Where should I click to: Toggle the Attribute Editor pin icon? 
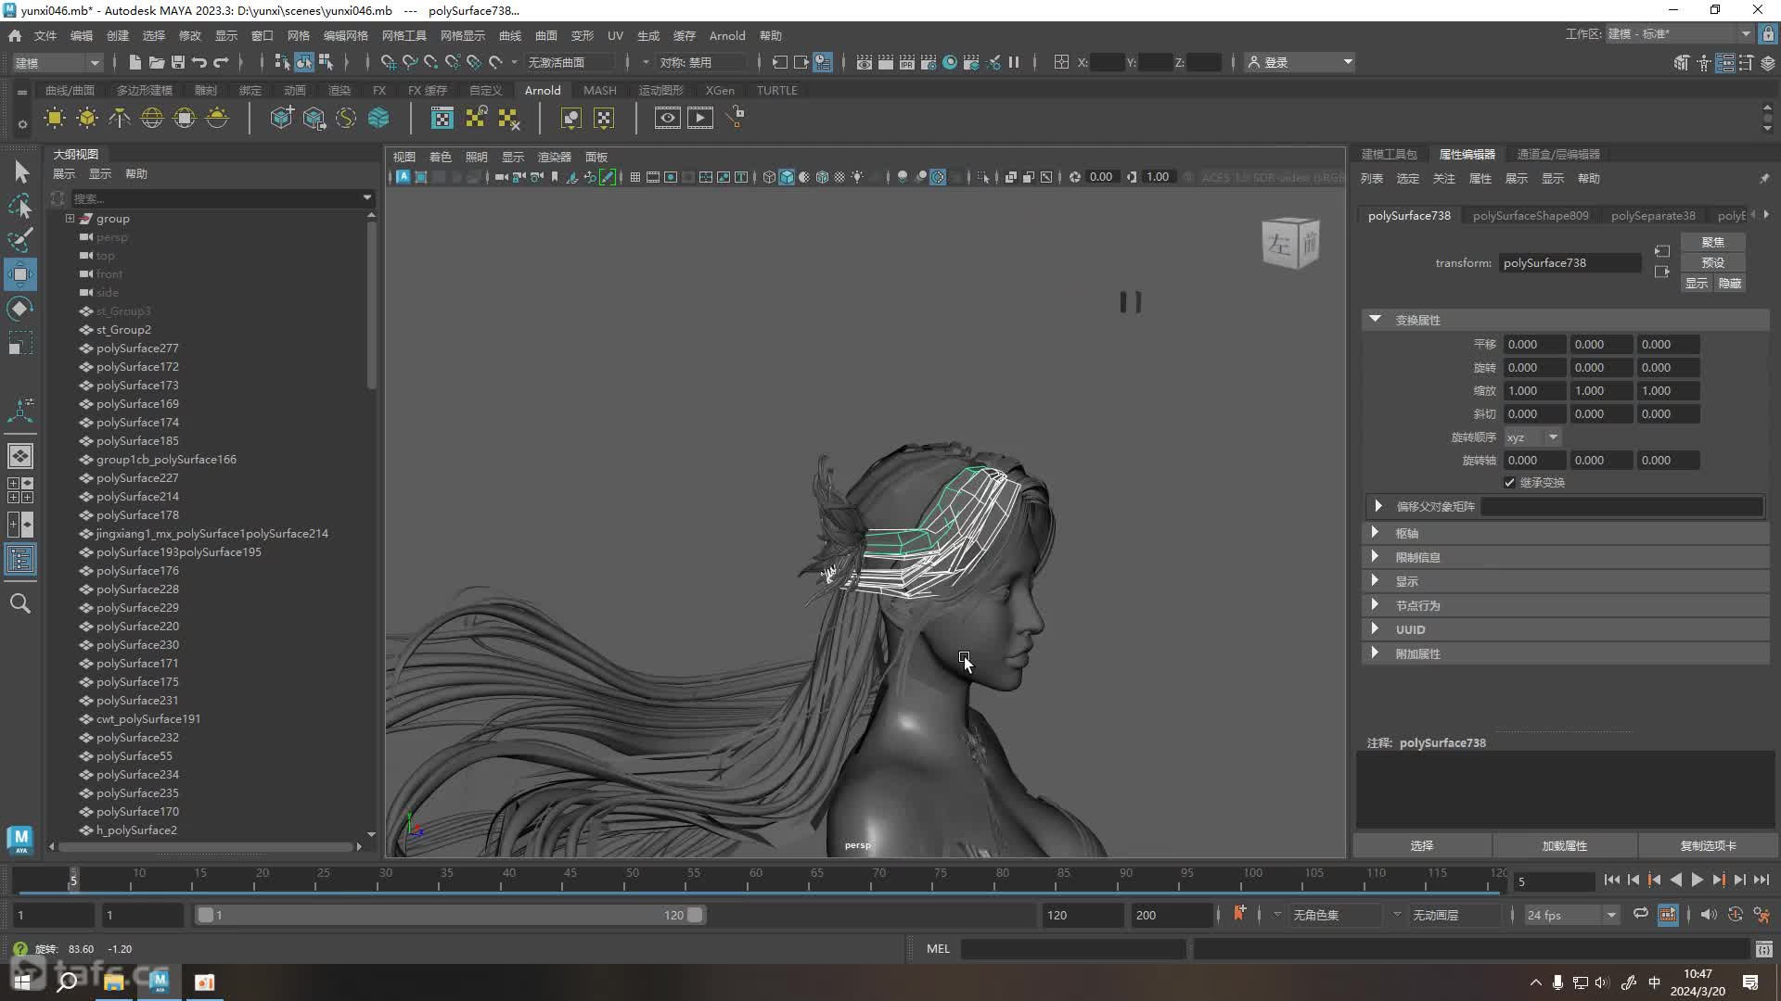pyautogui.click(x=1763, y=178)
